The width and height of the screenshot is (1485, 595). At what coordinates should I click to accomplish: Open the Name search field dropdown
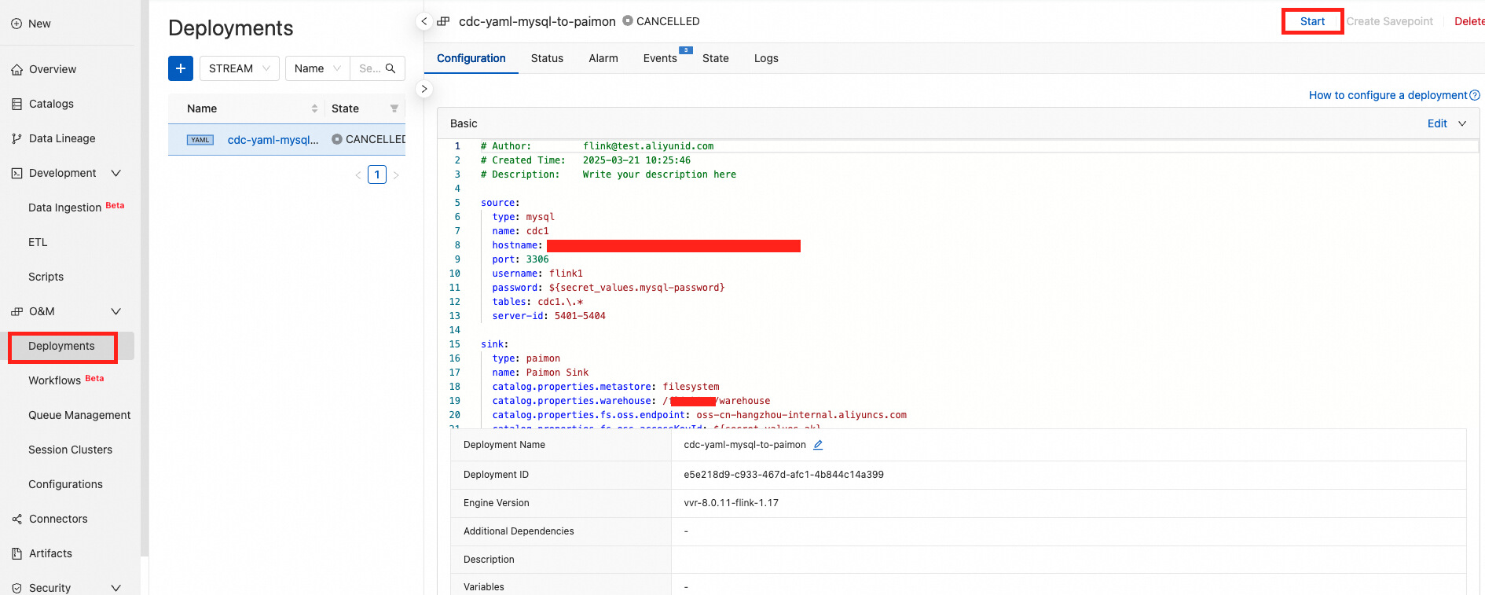tap(317, 68)
